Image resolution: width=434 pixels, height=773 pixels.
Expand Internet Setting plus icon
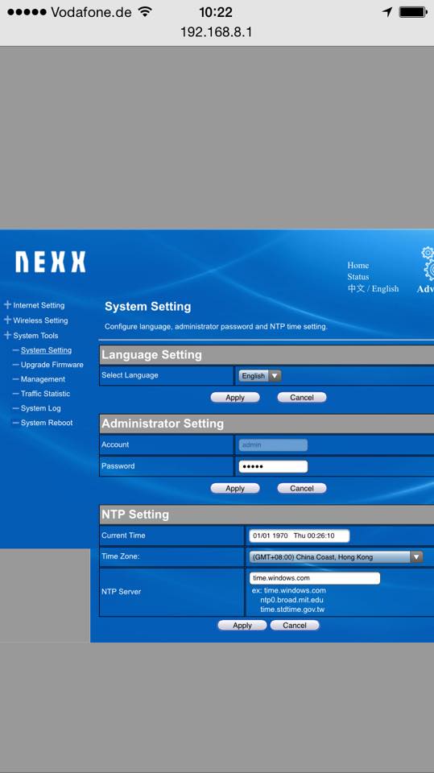point(7,305)
